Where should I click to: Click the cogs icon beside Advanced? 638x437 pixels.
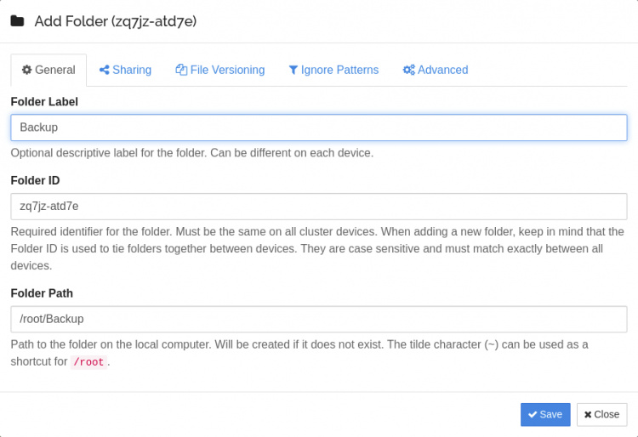pos(408,70)
